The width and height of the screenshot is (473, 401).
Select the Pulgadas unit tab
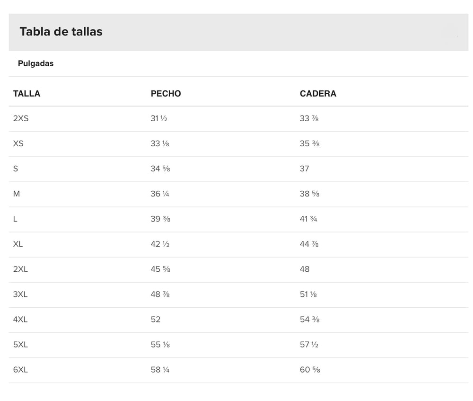coord(35,63)
